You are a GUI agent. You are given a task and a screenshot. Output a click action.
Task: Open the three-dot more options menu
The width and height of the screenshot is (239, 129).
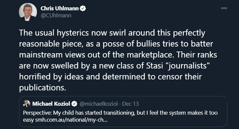(x=224, y=8)
